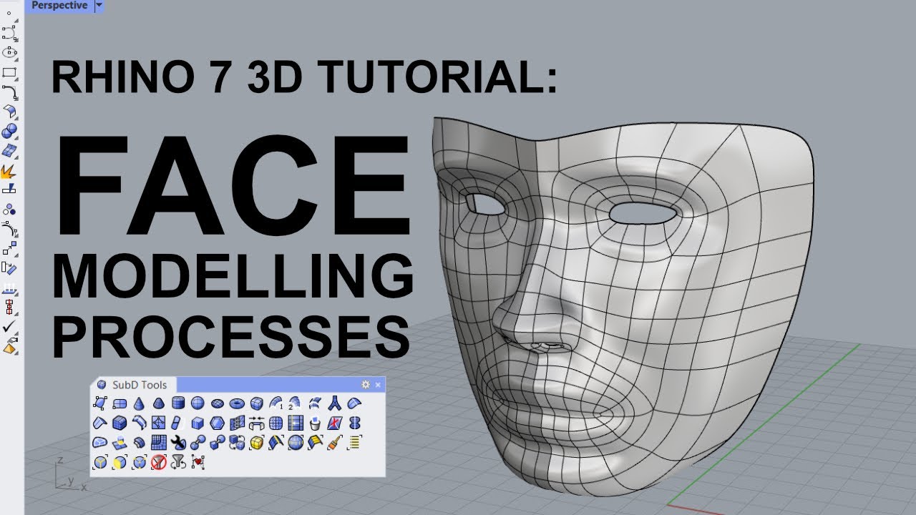Pick the stitch SubD edges tool
916x515 pixels.
pyautogui.click(x=237, y=423)
